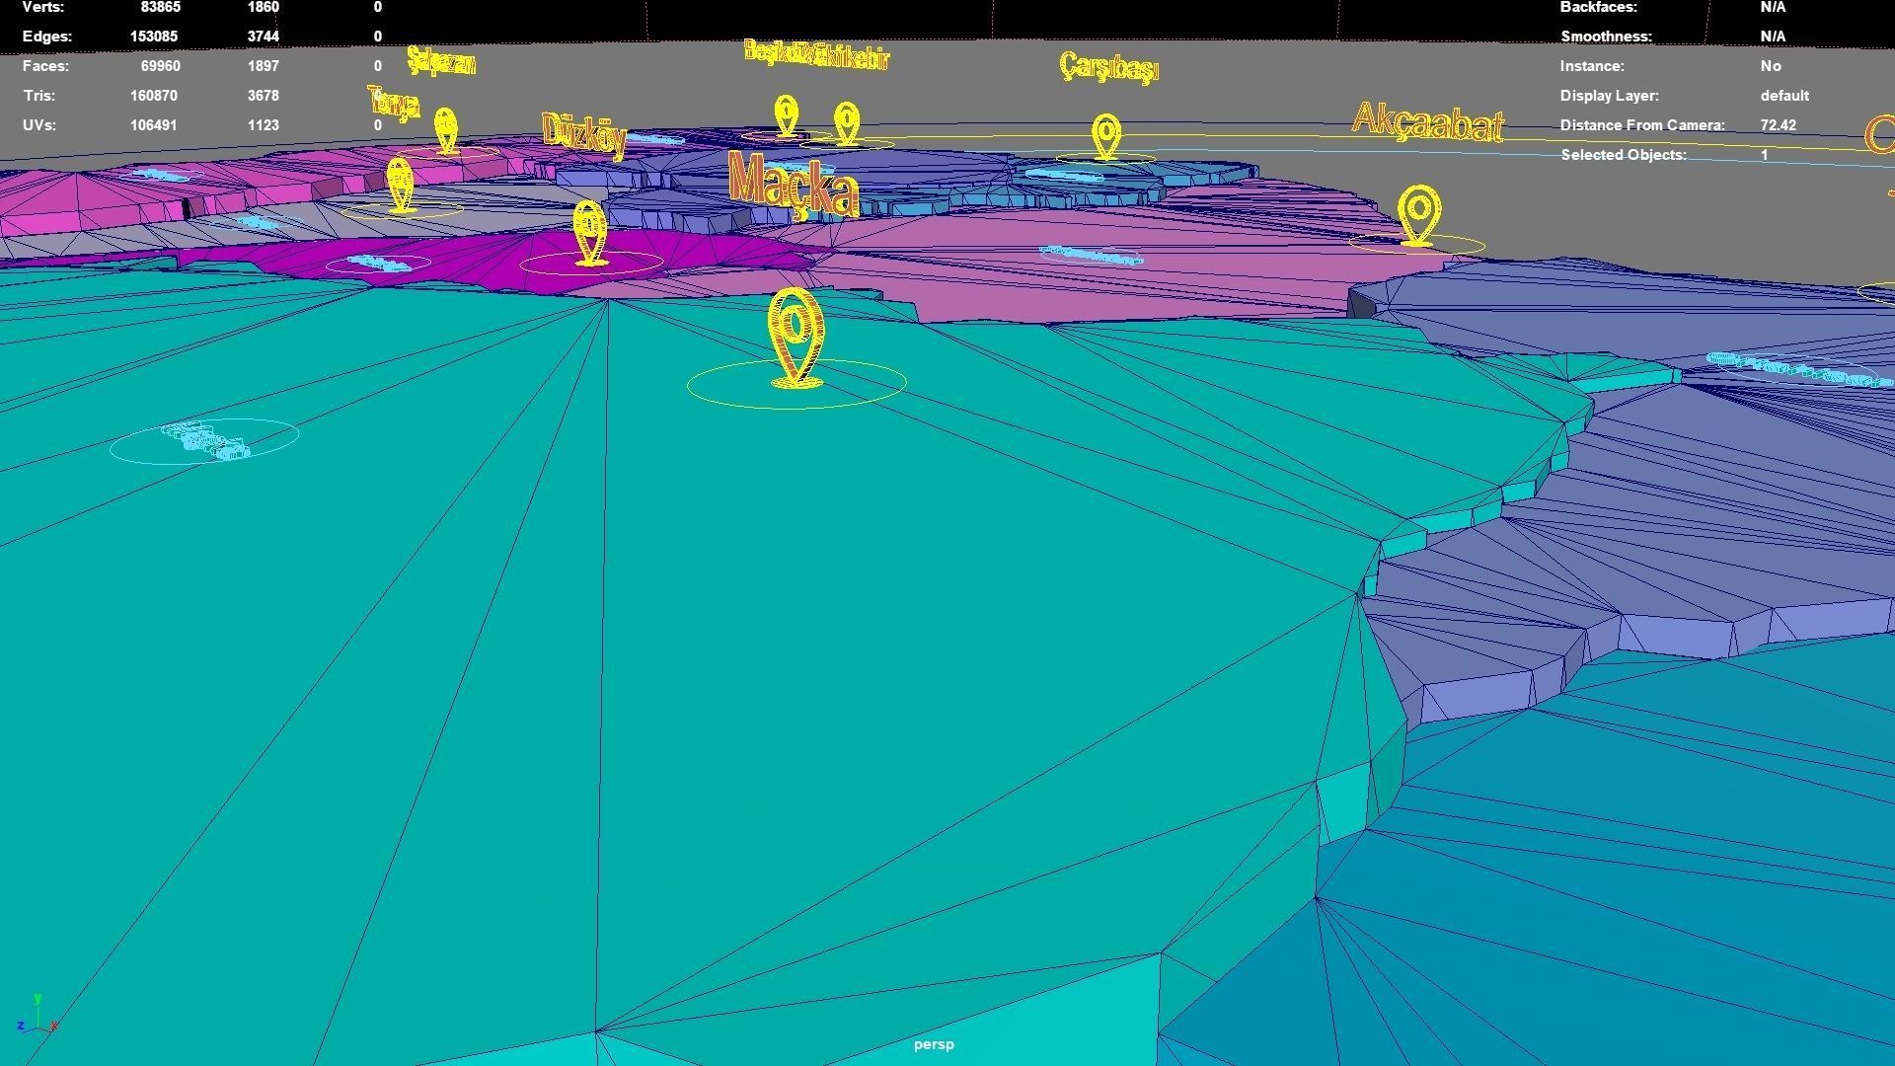Click the Distance From Camera HUD readout

[x=1778, y=125]
